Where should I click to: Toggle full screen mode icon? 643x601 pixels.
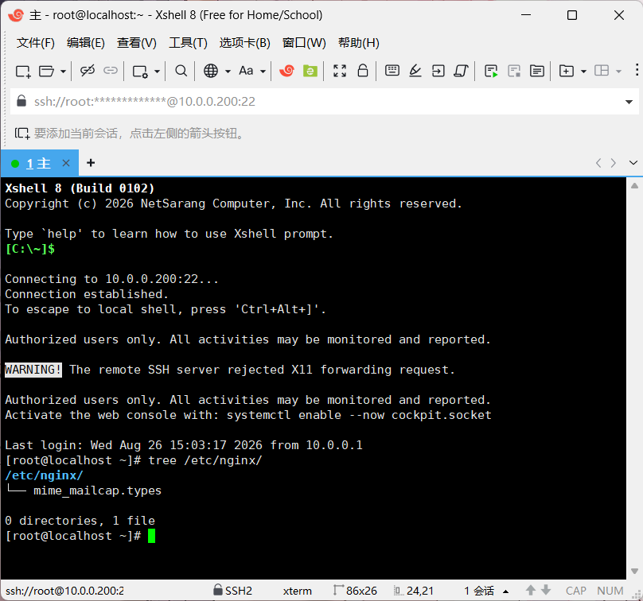coord(340,71)
